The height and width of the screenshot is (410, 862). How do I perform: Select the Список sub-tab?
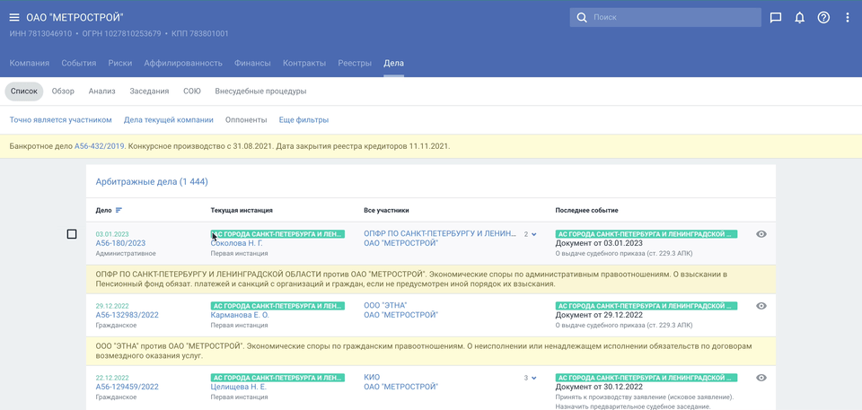pyautogui.click(x=24, y=92)
